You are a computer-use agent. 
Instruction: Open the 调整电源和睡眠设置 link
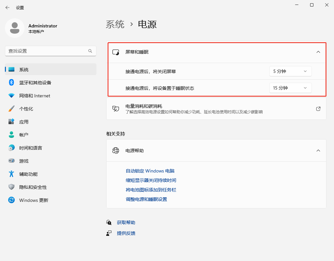(x=146, y=199)
